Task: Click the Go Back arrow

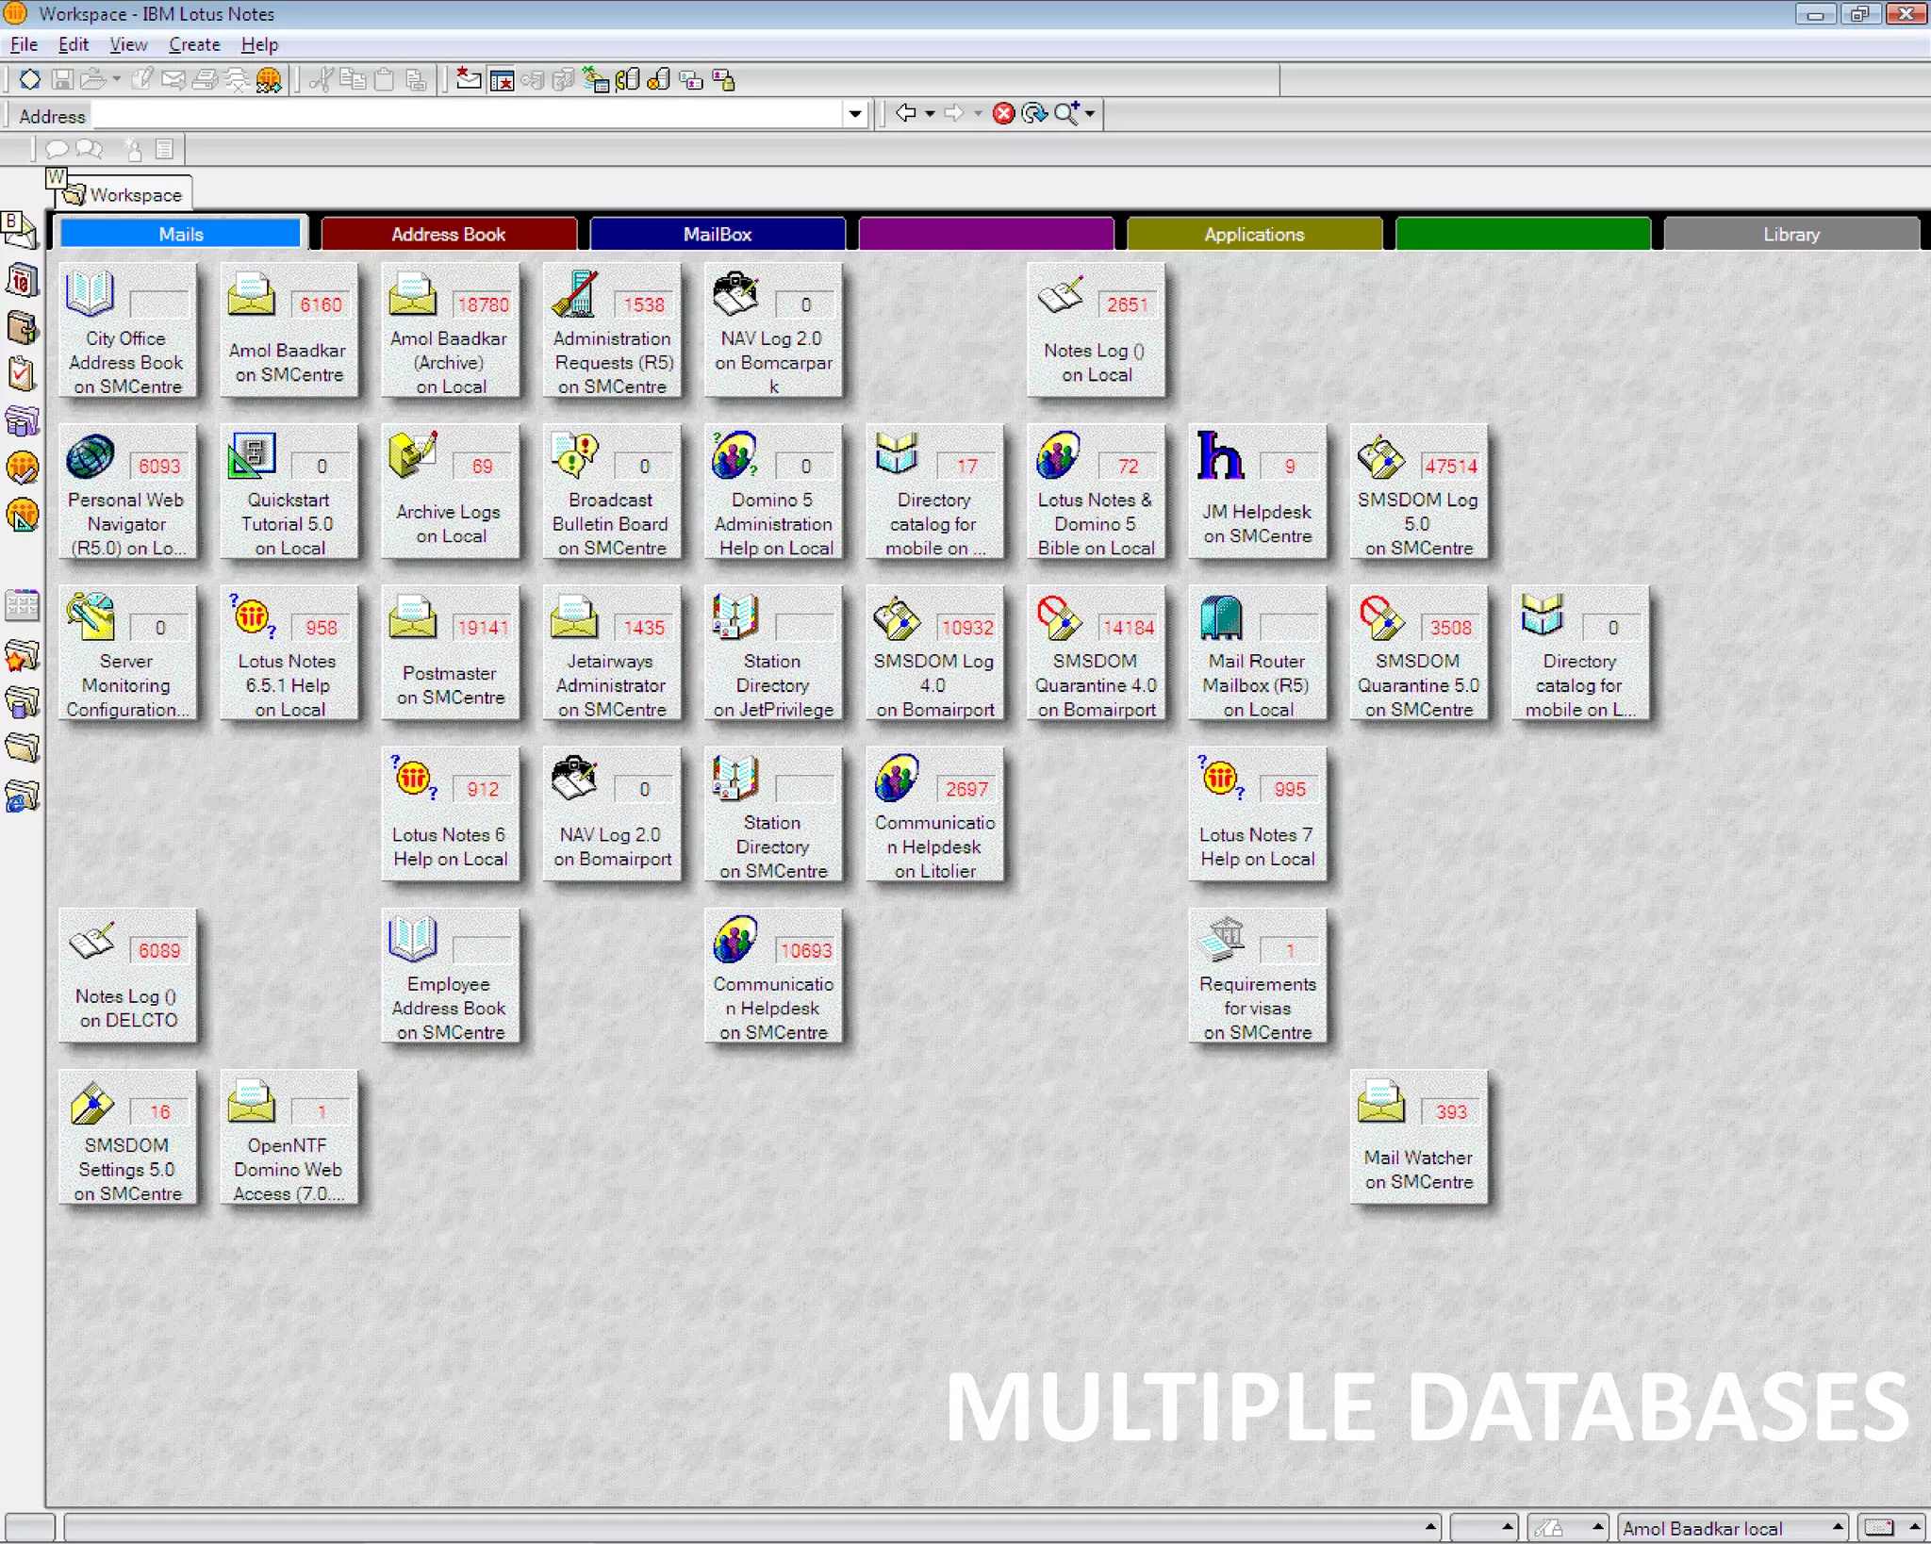Action: coord(906,114)
